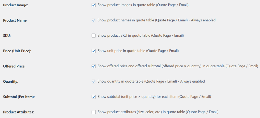Uncheck the Price (Unit Price) checkbox
260x118 pixels.
click(x=93, y=51)
